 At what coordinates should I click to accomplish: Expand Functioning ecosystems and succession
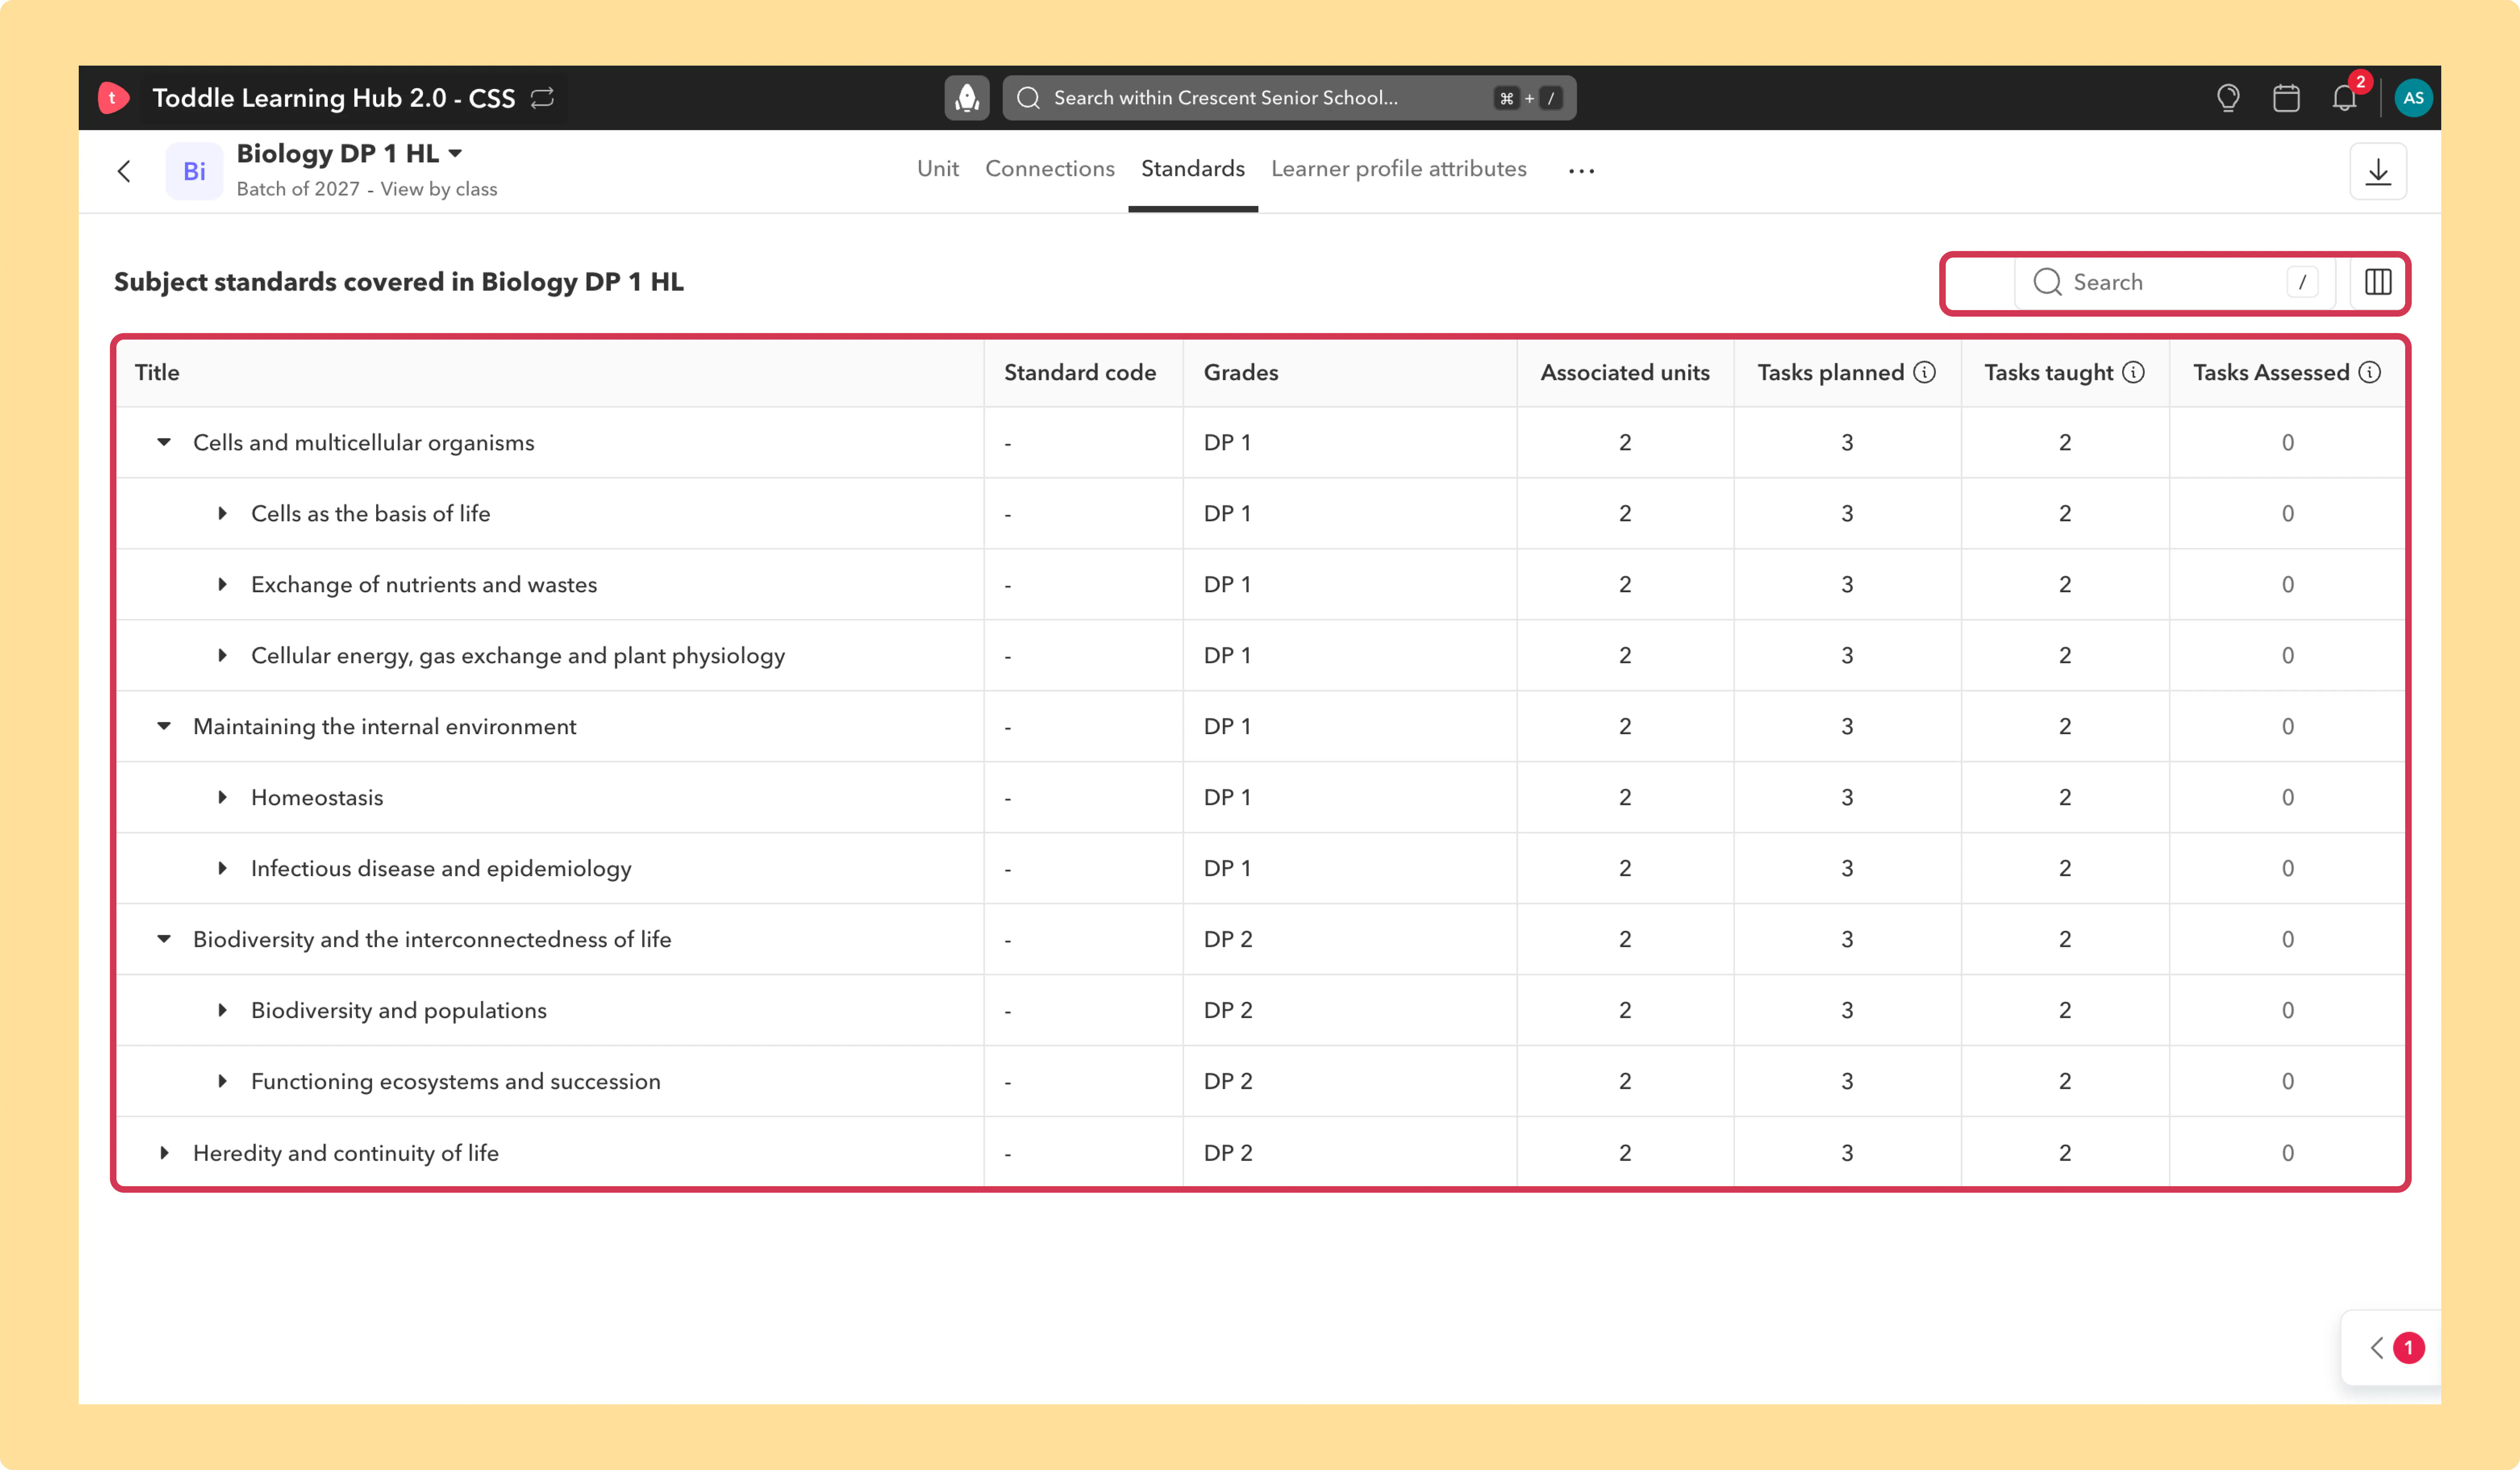click(222, 1081)
